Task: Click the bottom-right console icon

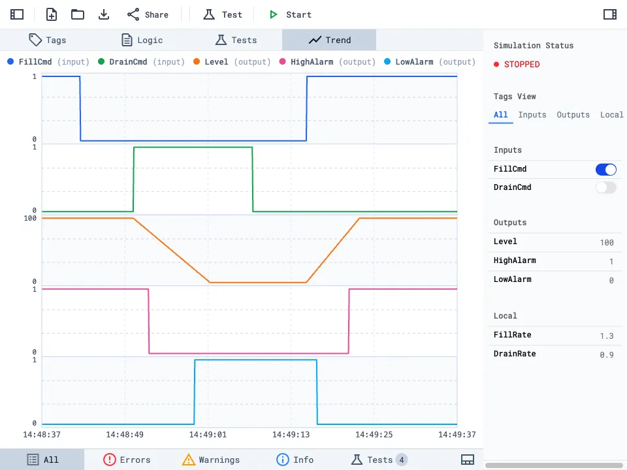Action: point(468,459)
